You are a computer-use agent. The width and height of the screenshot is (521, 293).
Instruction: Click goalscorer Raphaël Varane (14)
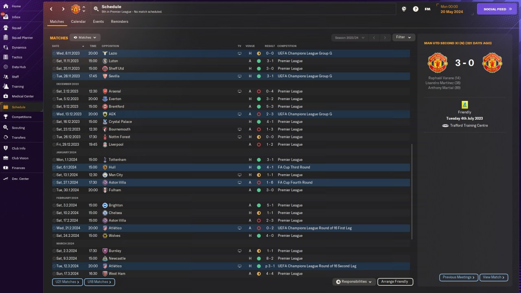[444, 78]
